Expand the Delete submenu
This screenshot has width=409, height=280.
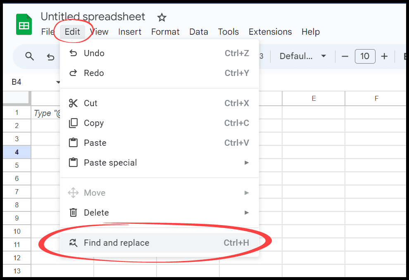click(x=159, y=212)
